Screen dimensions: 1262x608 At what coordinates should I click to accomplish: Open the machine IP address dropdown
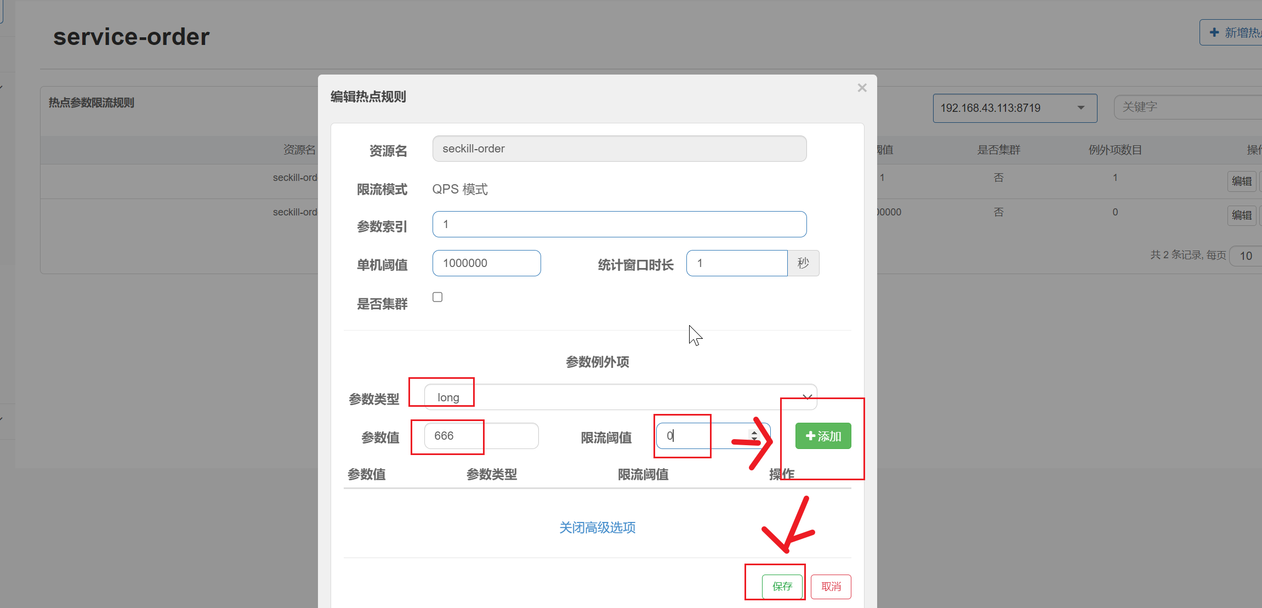[x=1014, y=108]
